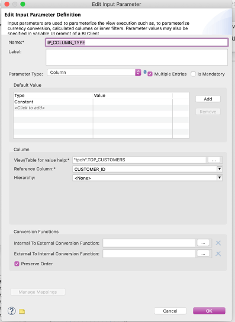Clear the External To Internal Conversion Function
This screenshot has width=235, height=322.
pos(218,254)
